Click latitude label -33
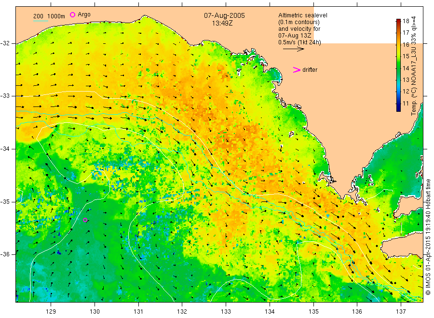Screen dimensions: 434x318 (5, 96)
